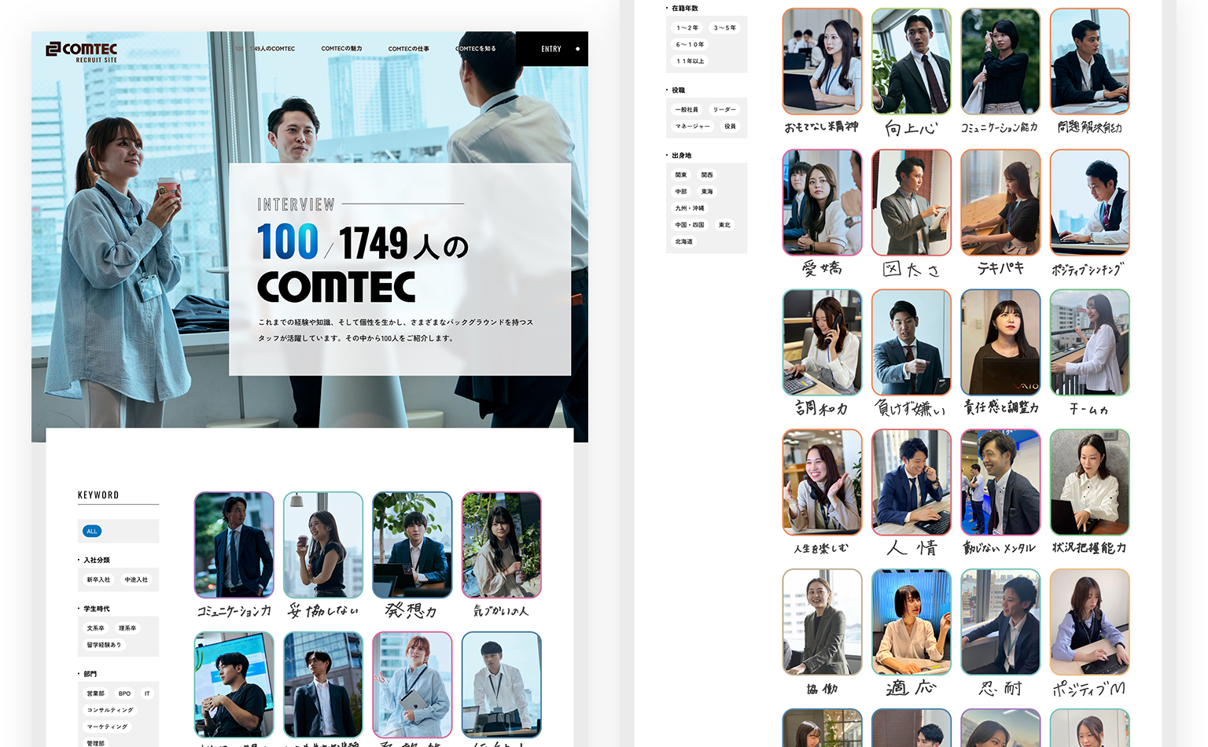The width and height of the screenshot is (1208, 747).
Task: Select the マネージャー position filter
Action: (x=692, y=126)
